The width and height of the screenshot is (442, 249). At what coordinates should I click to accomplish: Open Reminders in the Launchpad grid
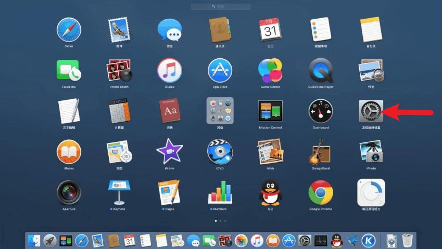point(321,30)
